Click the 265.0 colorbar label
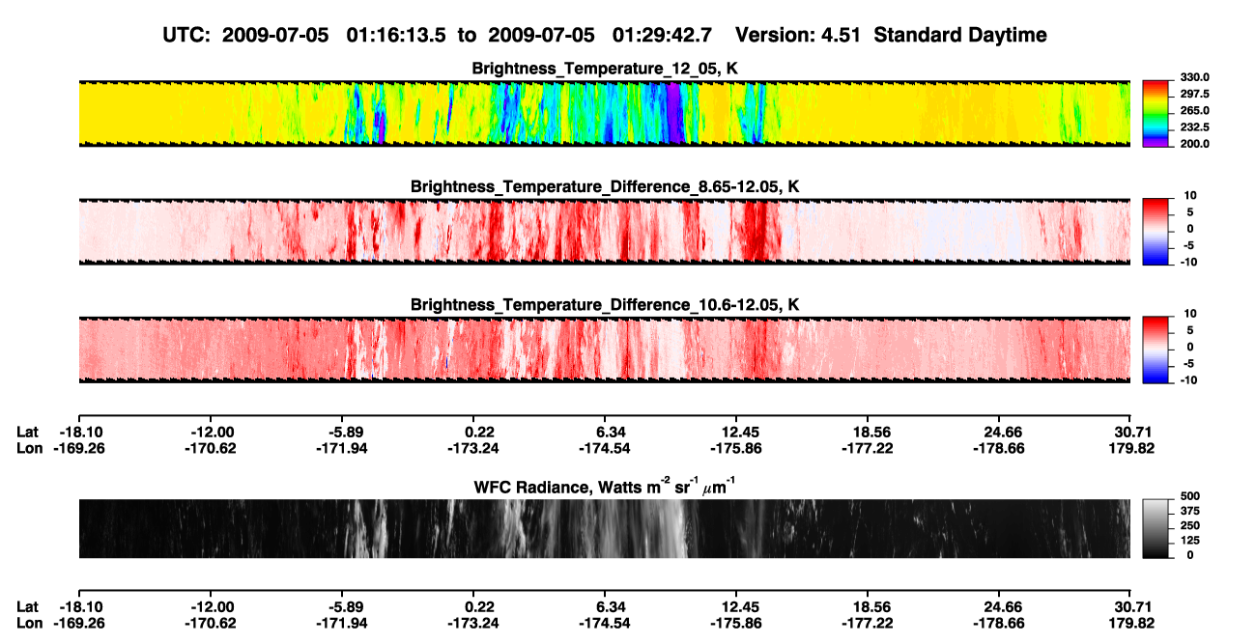1256x644 pixels. click(x=1194, y=110)
